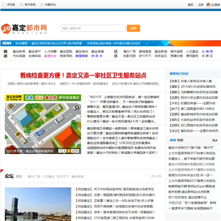This screenshot has width=221, height=221.
Task: Click the 最新热门活动 section header
Action: coord(179,74)
